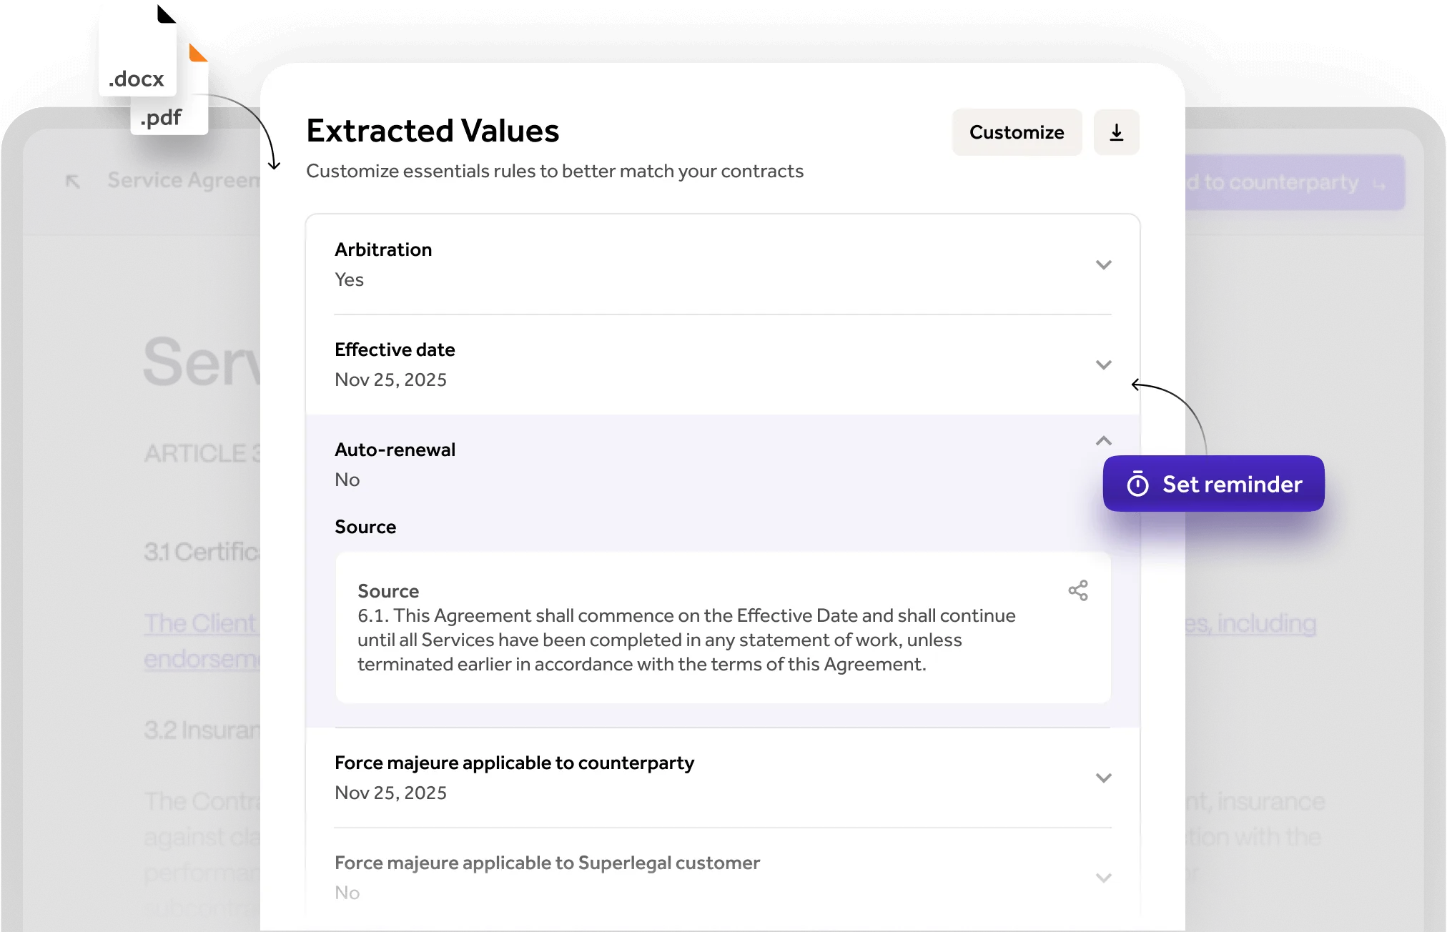Screen dimensions: 1447x932
Task: Click the Source clause 6.1 text
Action: click(x=685, y=640)
